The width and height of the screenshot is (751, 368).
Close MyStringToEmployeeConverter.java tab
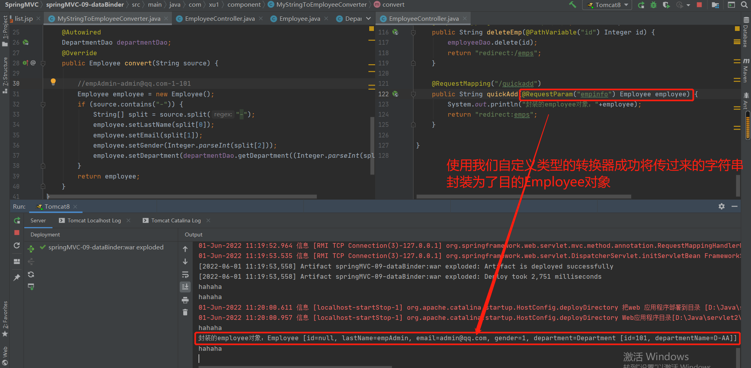pos(166,18)
